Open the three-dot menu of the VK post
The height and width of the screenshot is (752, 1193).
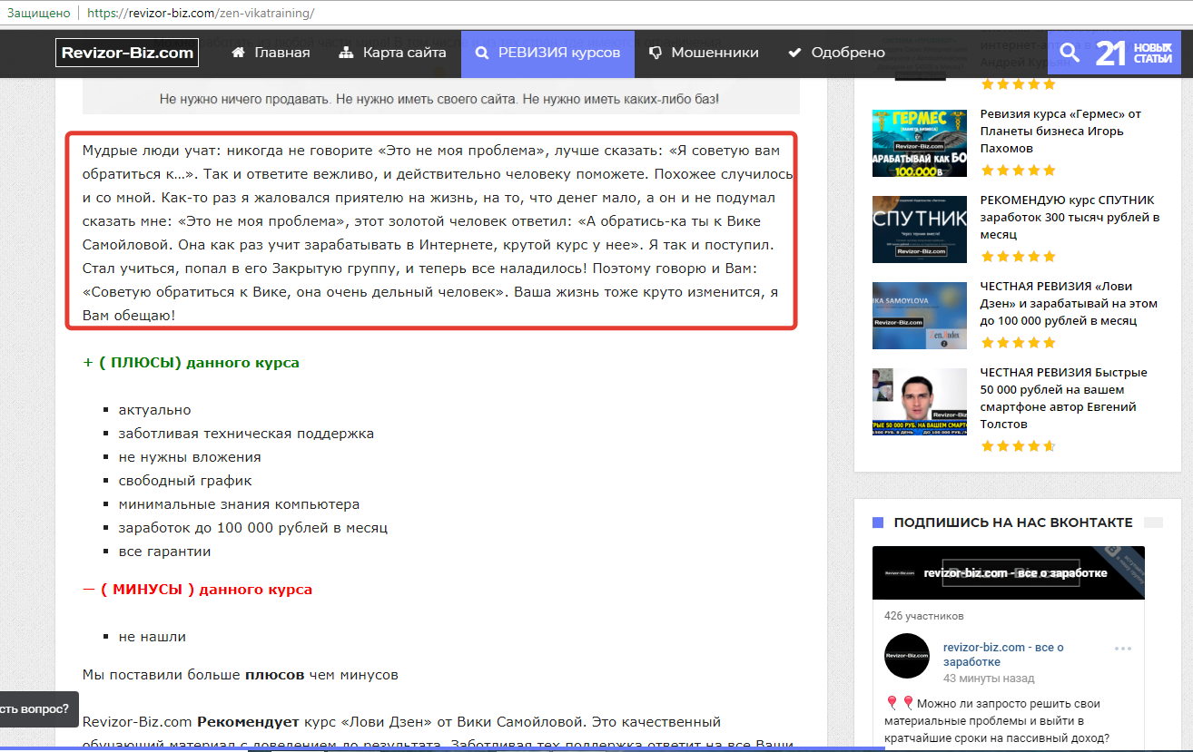coord(1123,649)
